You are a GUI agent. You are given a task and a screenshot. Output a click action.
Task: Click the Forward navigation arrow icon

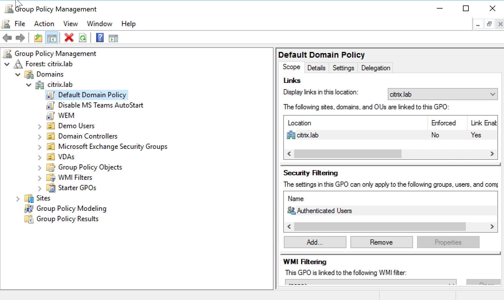click(20, 38)
